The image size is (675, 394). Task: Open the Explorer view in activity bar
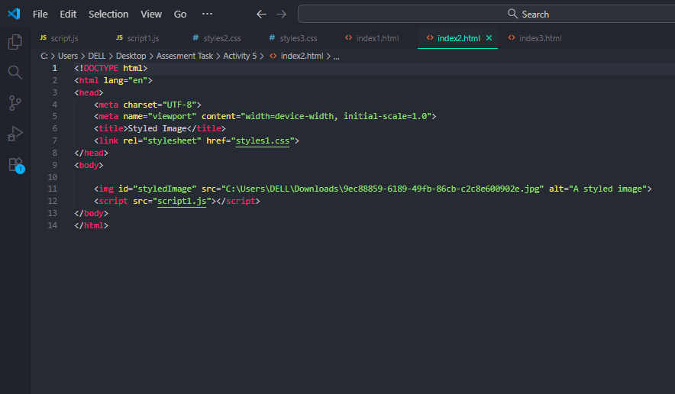pyautogui.click(x=15, y=42)
